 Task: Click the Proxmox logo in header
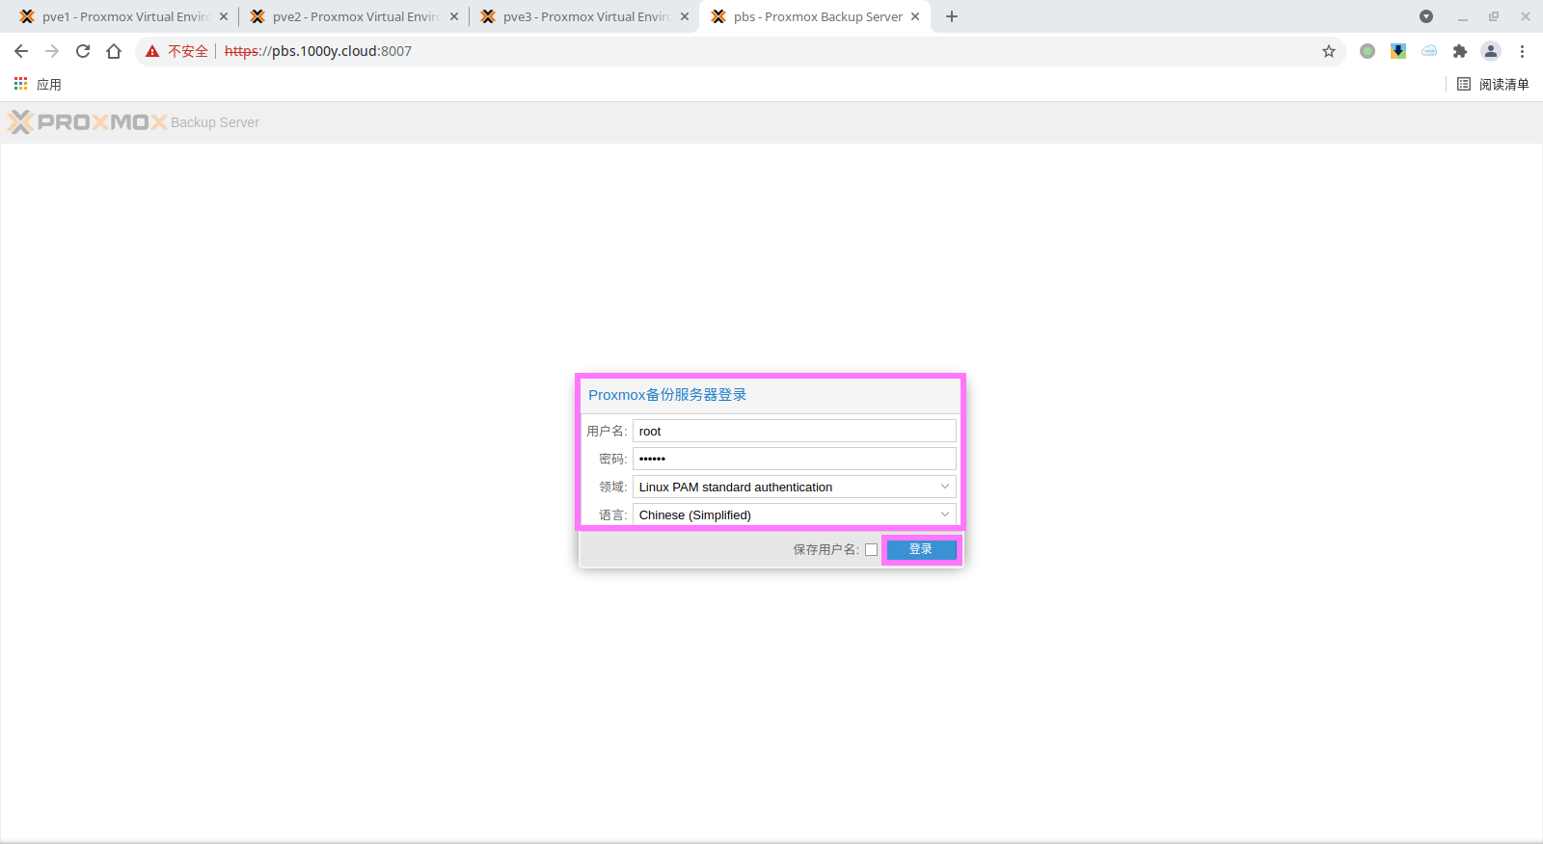click(x=88, y=122)
